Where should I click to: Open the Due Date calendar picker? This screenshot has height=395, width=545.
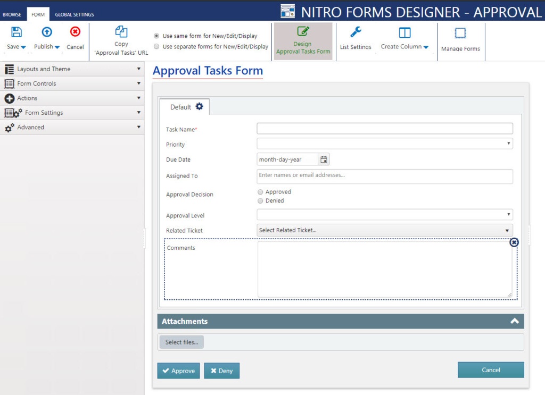[x=324, y=158]
